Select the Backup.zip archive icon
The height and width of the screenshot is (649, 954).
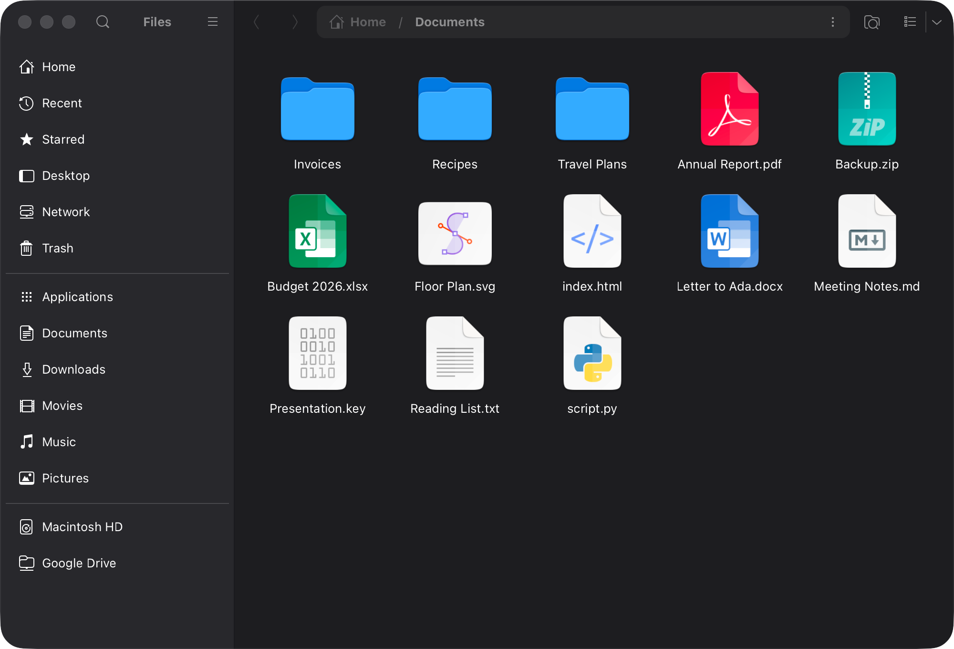point(867,109)
